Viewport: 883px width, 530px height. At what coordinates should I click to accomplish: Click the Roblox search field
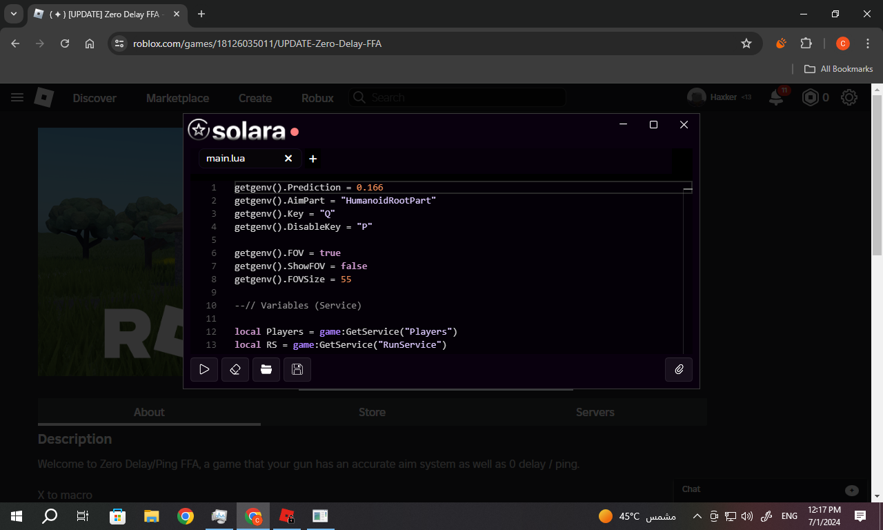tap(457, 97)
